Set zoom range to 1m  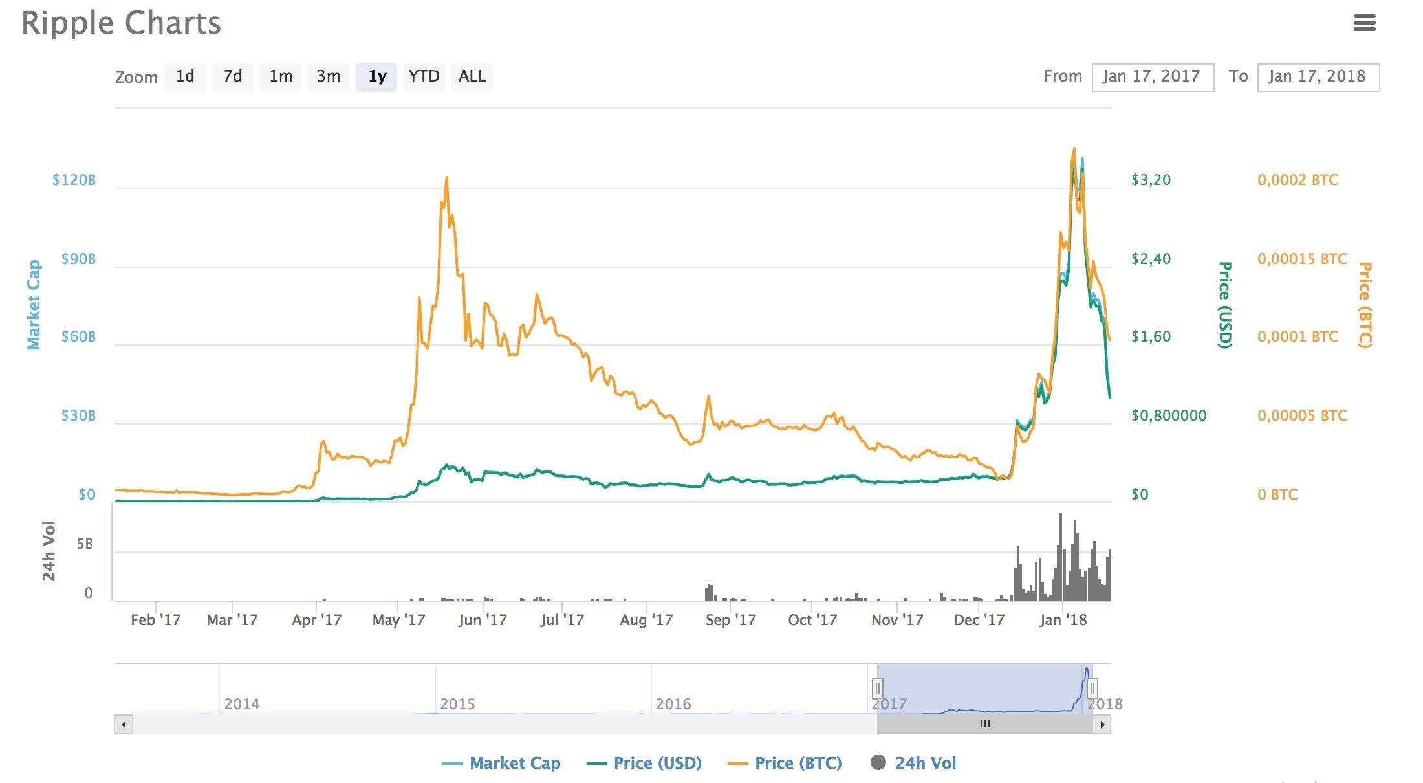(281, 77)
